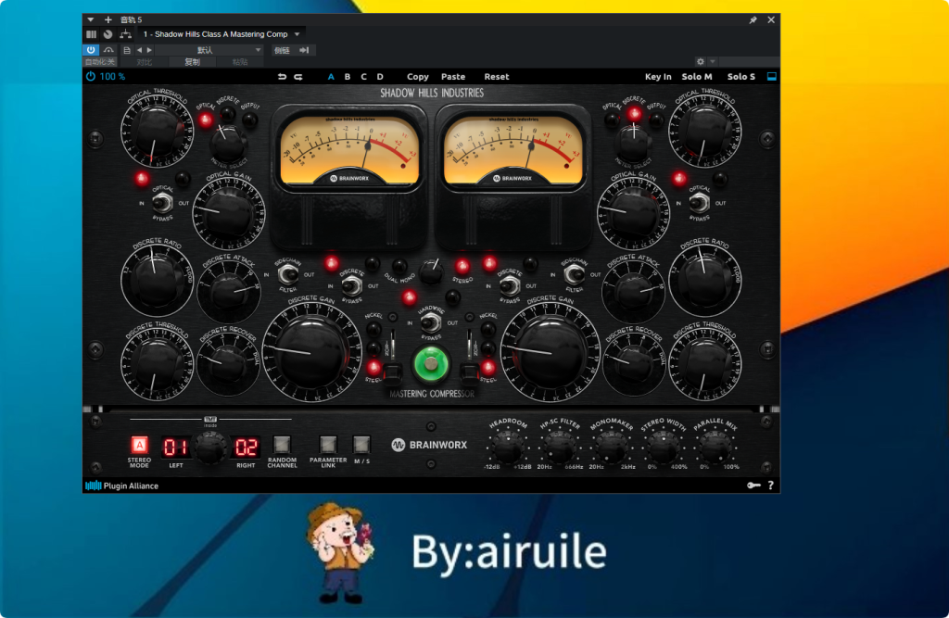Click the Parallel Mix knob
Screen dimensions: 949x618
[x=715, y=447]
